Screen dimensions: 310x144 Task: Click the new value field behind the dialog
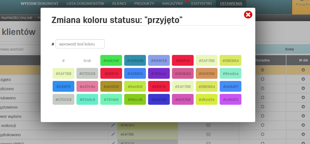tap(20, 49)
